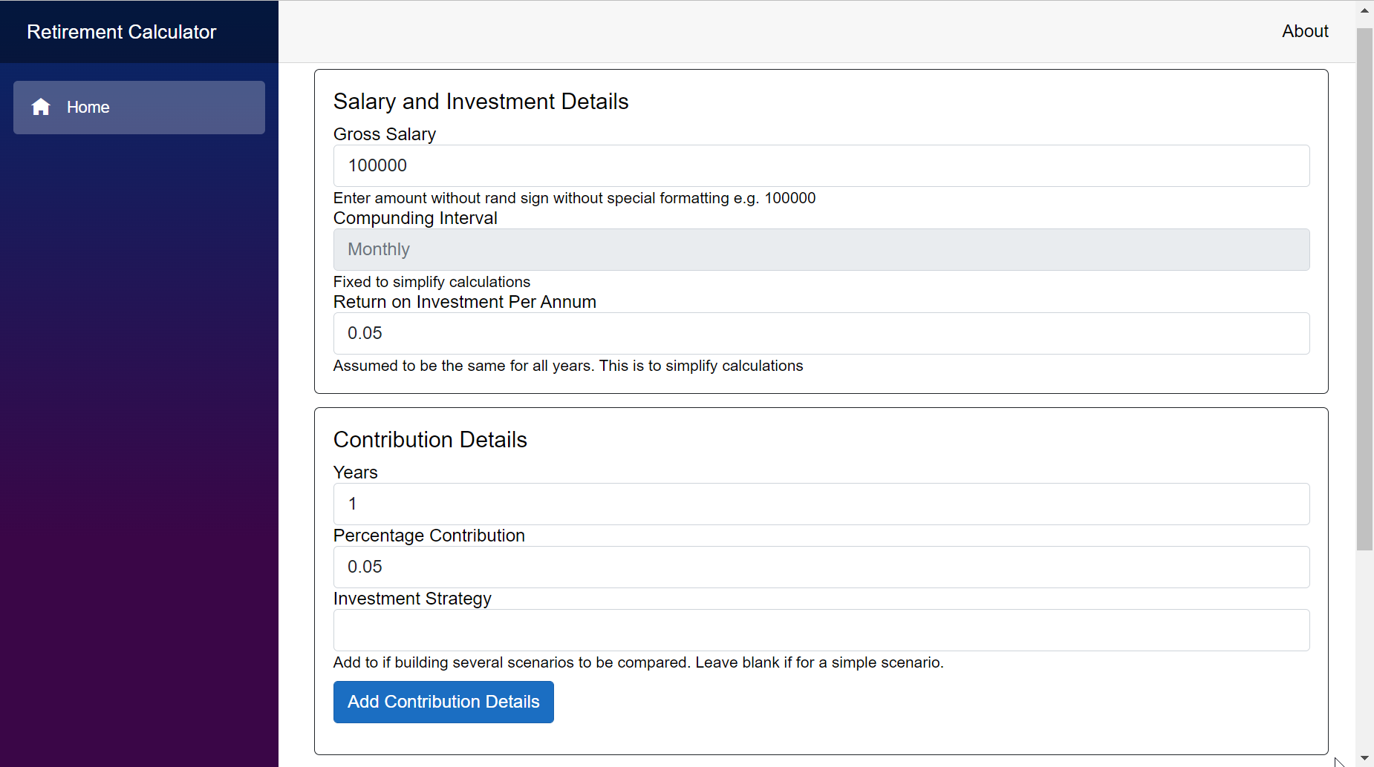Click the Home house icon in the sidebar
This screenshot has height=767, width=1374.
pos(41,107)
